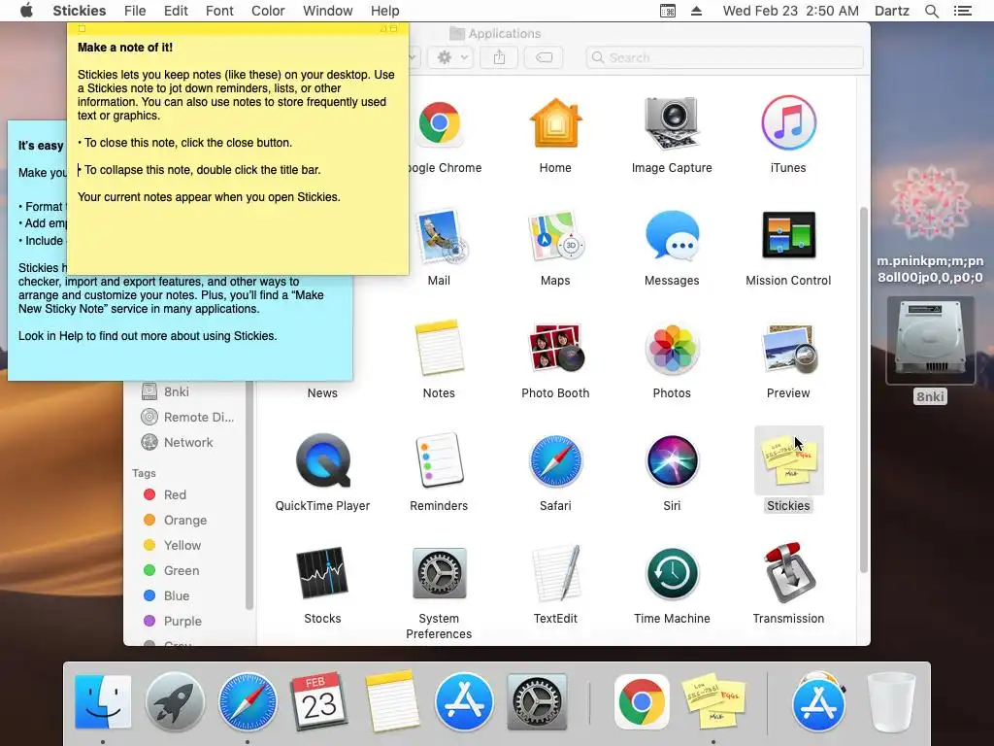Click the Siri app icon
The height and width of the screenshot is (746, 994).
[672, 461]
